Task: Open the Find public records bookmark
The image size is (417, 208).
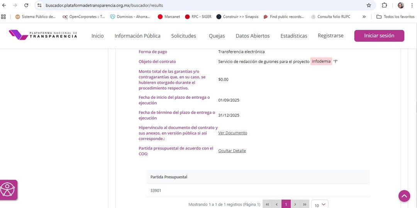Action: point(283,17)
